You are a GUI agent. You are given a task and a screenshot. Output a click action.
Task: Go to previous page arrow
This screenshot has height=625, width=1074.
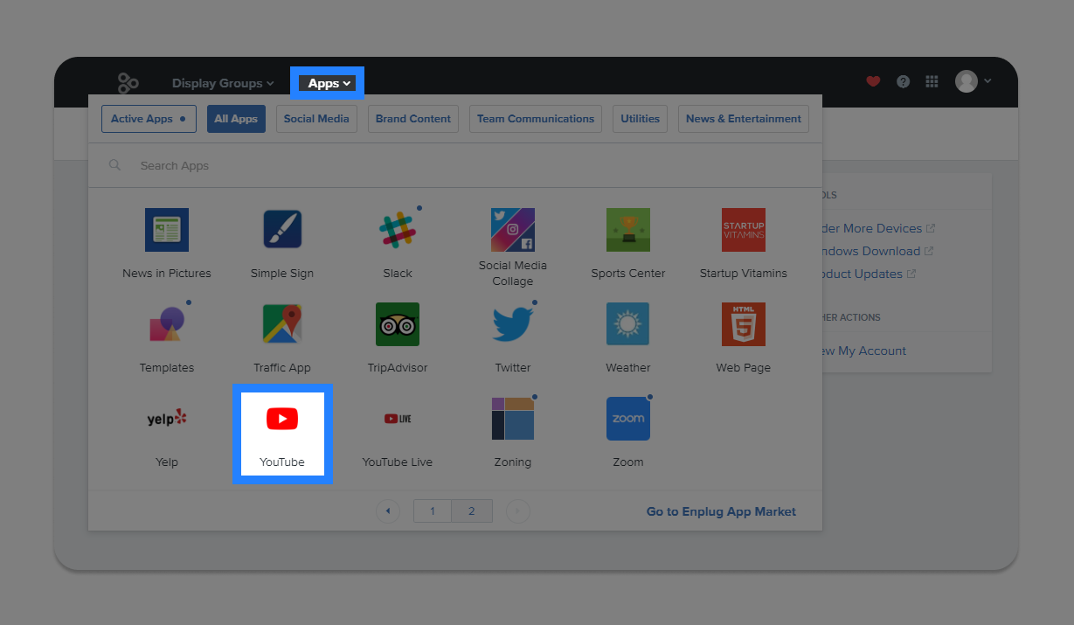click(x=388, y=511)
